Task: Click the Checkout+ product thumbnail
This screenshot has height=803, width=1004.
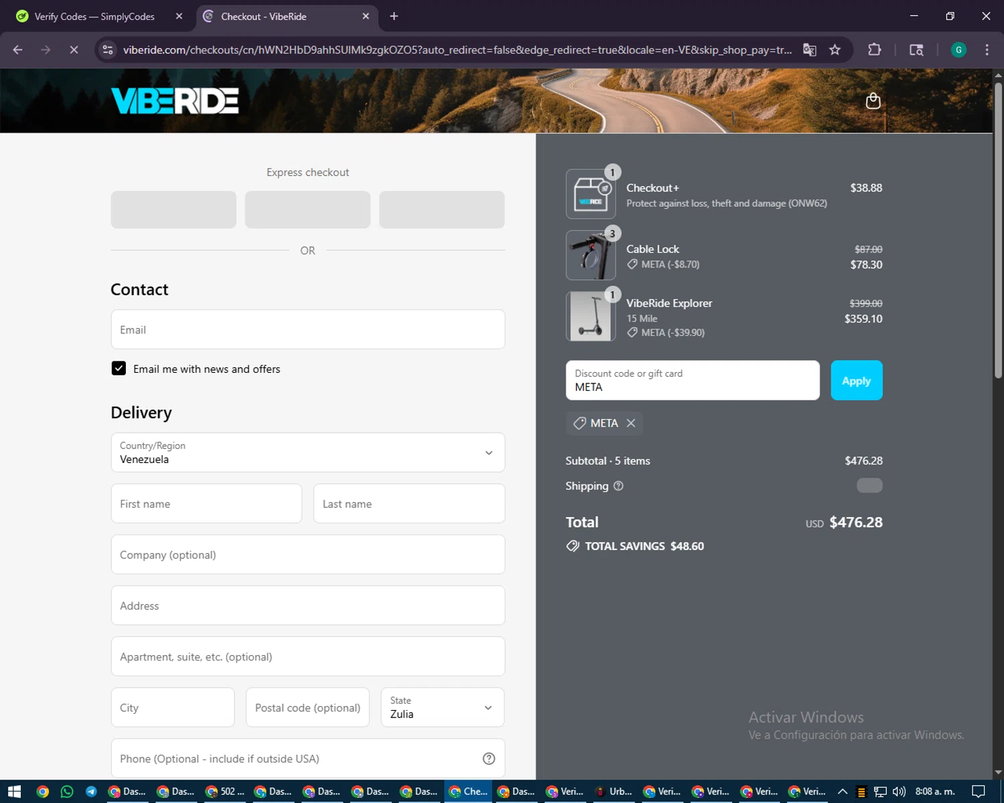Action: (x=590, y=194)
